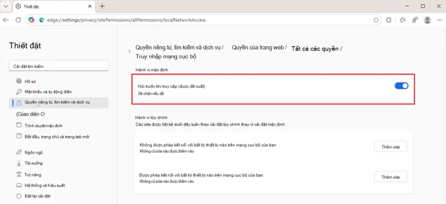
Task: Expand the tab actions chevron menu
Action: click(x=6, y=6)
